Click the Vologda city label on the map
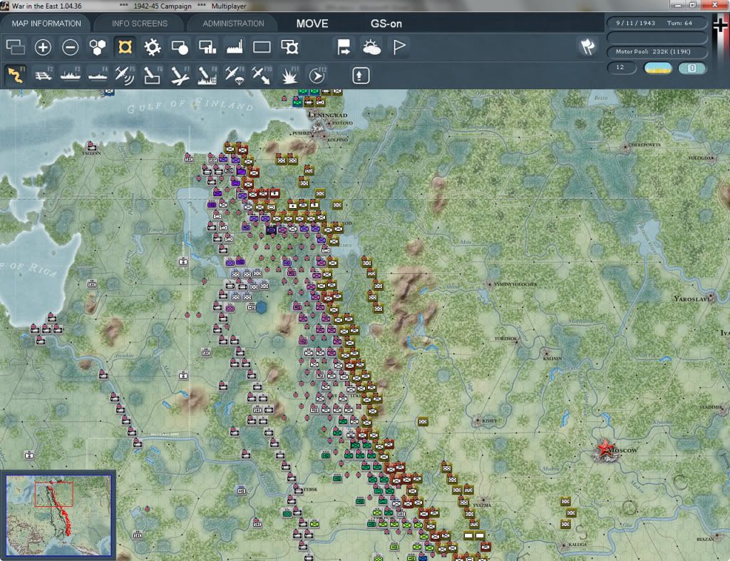 [700, 158]
